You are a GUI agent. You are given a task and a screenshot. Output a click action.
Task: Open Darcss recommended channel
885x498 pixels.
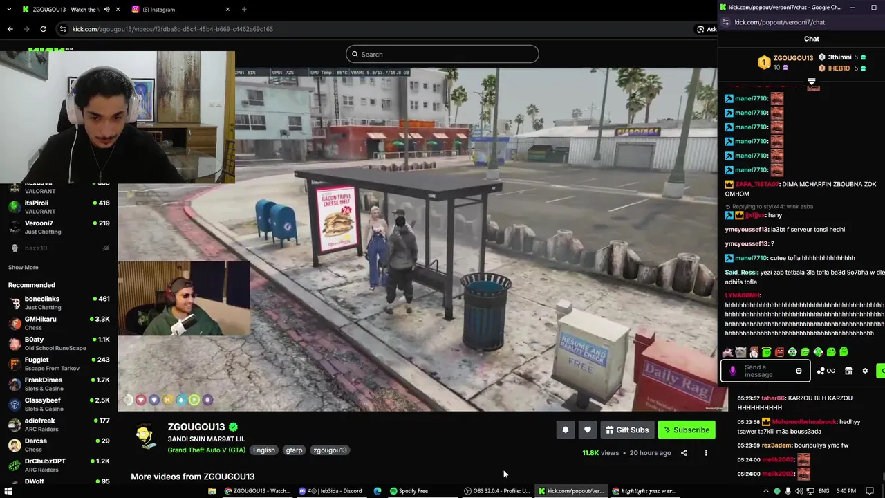point(59,445)
